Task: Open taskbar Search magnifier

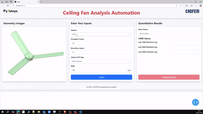Action: pos(8,112)
